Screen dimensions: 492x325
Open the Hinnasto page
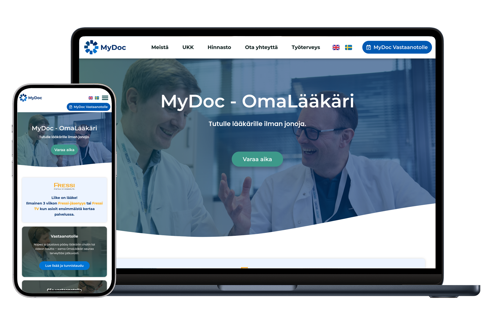(219, 47)
